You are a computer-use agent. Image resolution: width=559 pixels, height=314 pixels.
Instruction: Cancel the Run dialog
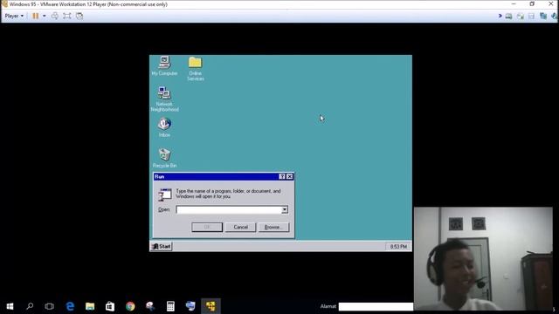coord(241,227)
